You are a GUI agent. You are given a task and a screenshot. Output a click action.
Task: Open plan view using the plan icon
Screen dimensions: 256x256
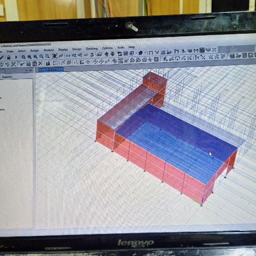(x=74, y=55)
